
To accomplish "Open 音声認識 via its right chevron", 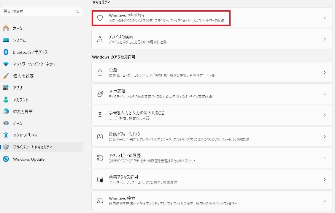I will pyautogui.click(x=325, y=94).
